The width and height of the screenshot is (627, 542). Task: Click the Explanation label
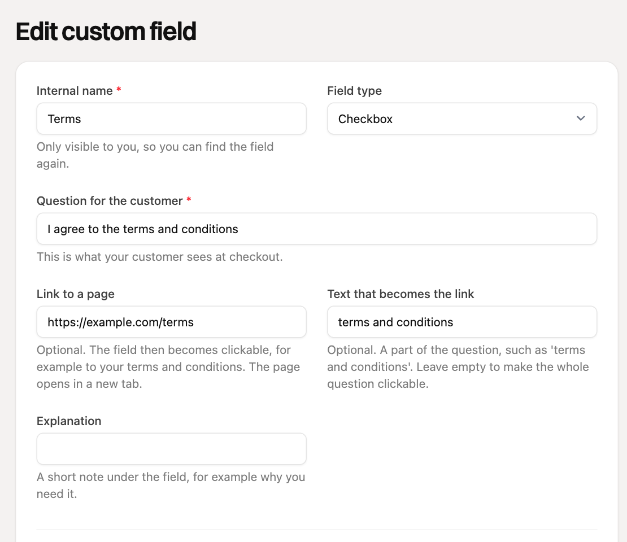pyautogui.click(x=69, y=421)
